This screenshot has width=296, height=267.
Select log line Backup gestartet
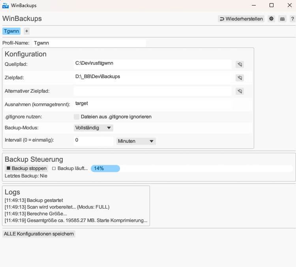34,200
